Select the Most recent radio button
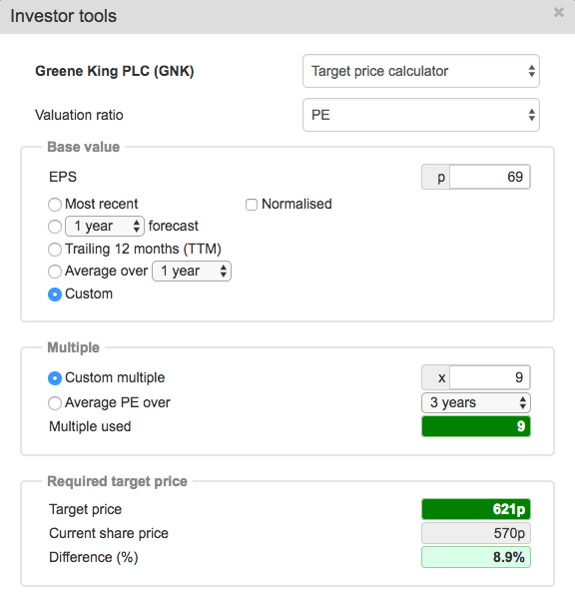The height and width of the screenshot is (594, 575). click(55, 205)
